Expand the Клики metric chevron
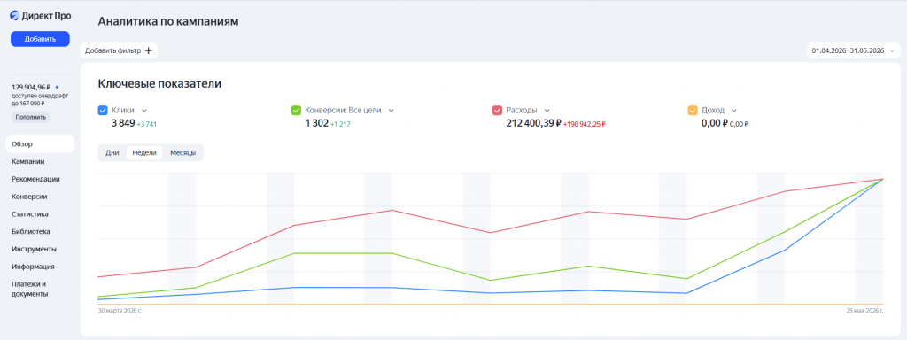907x340 pixels. coord(144,111)
